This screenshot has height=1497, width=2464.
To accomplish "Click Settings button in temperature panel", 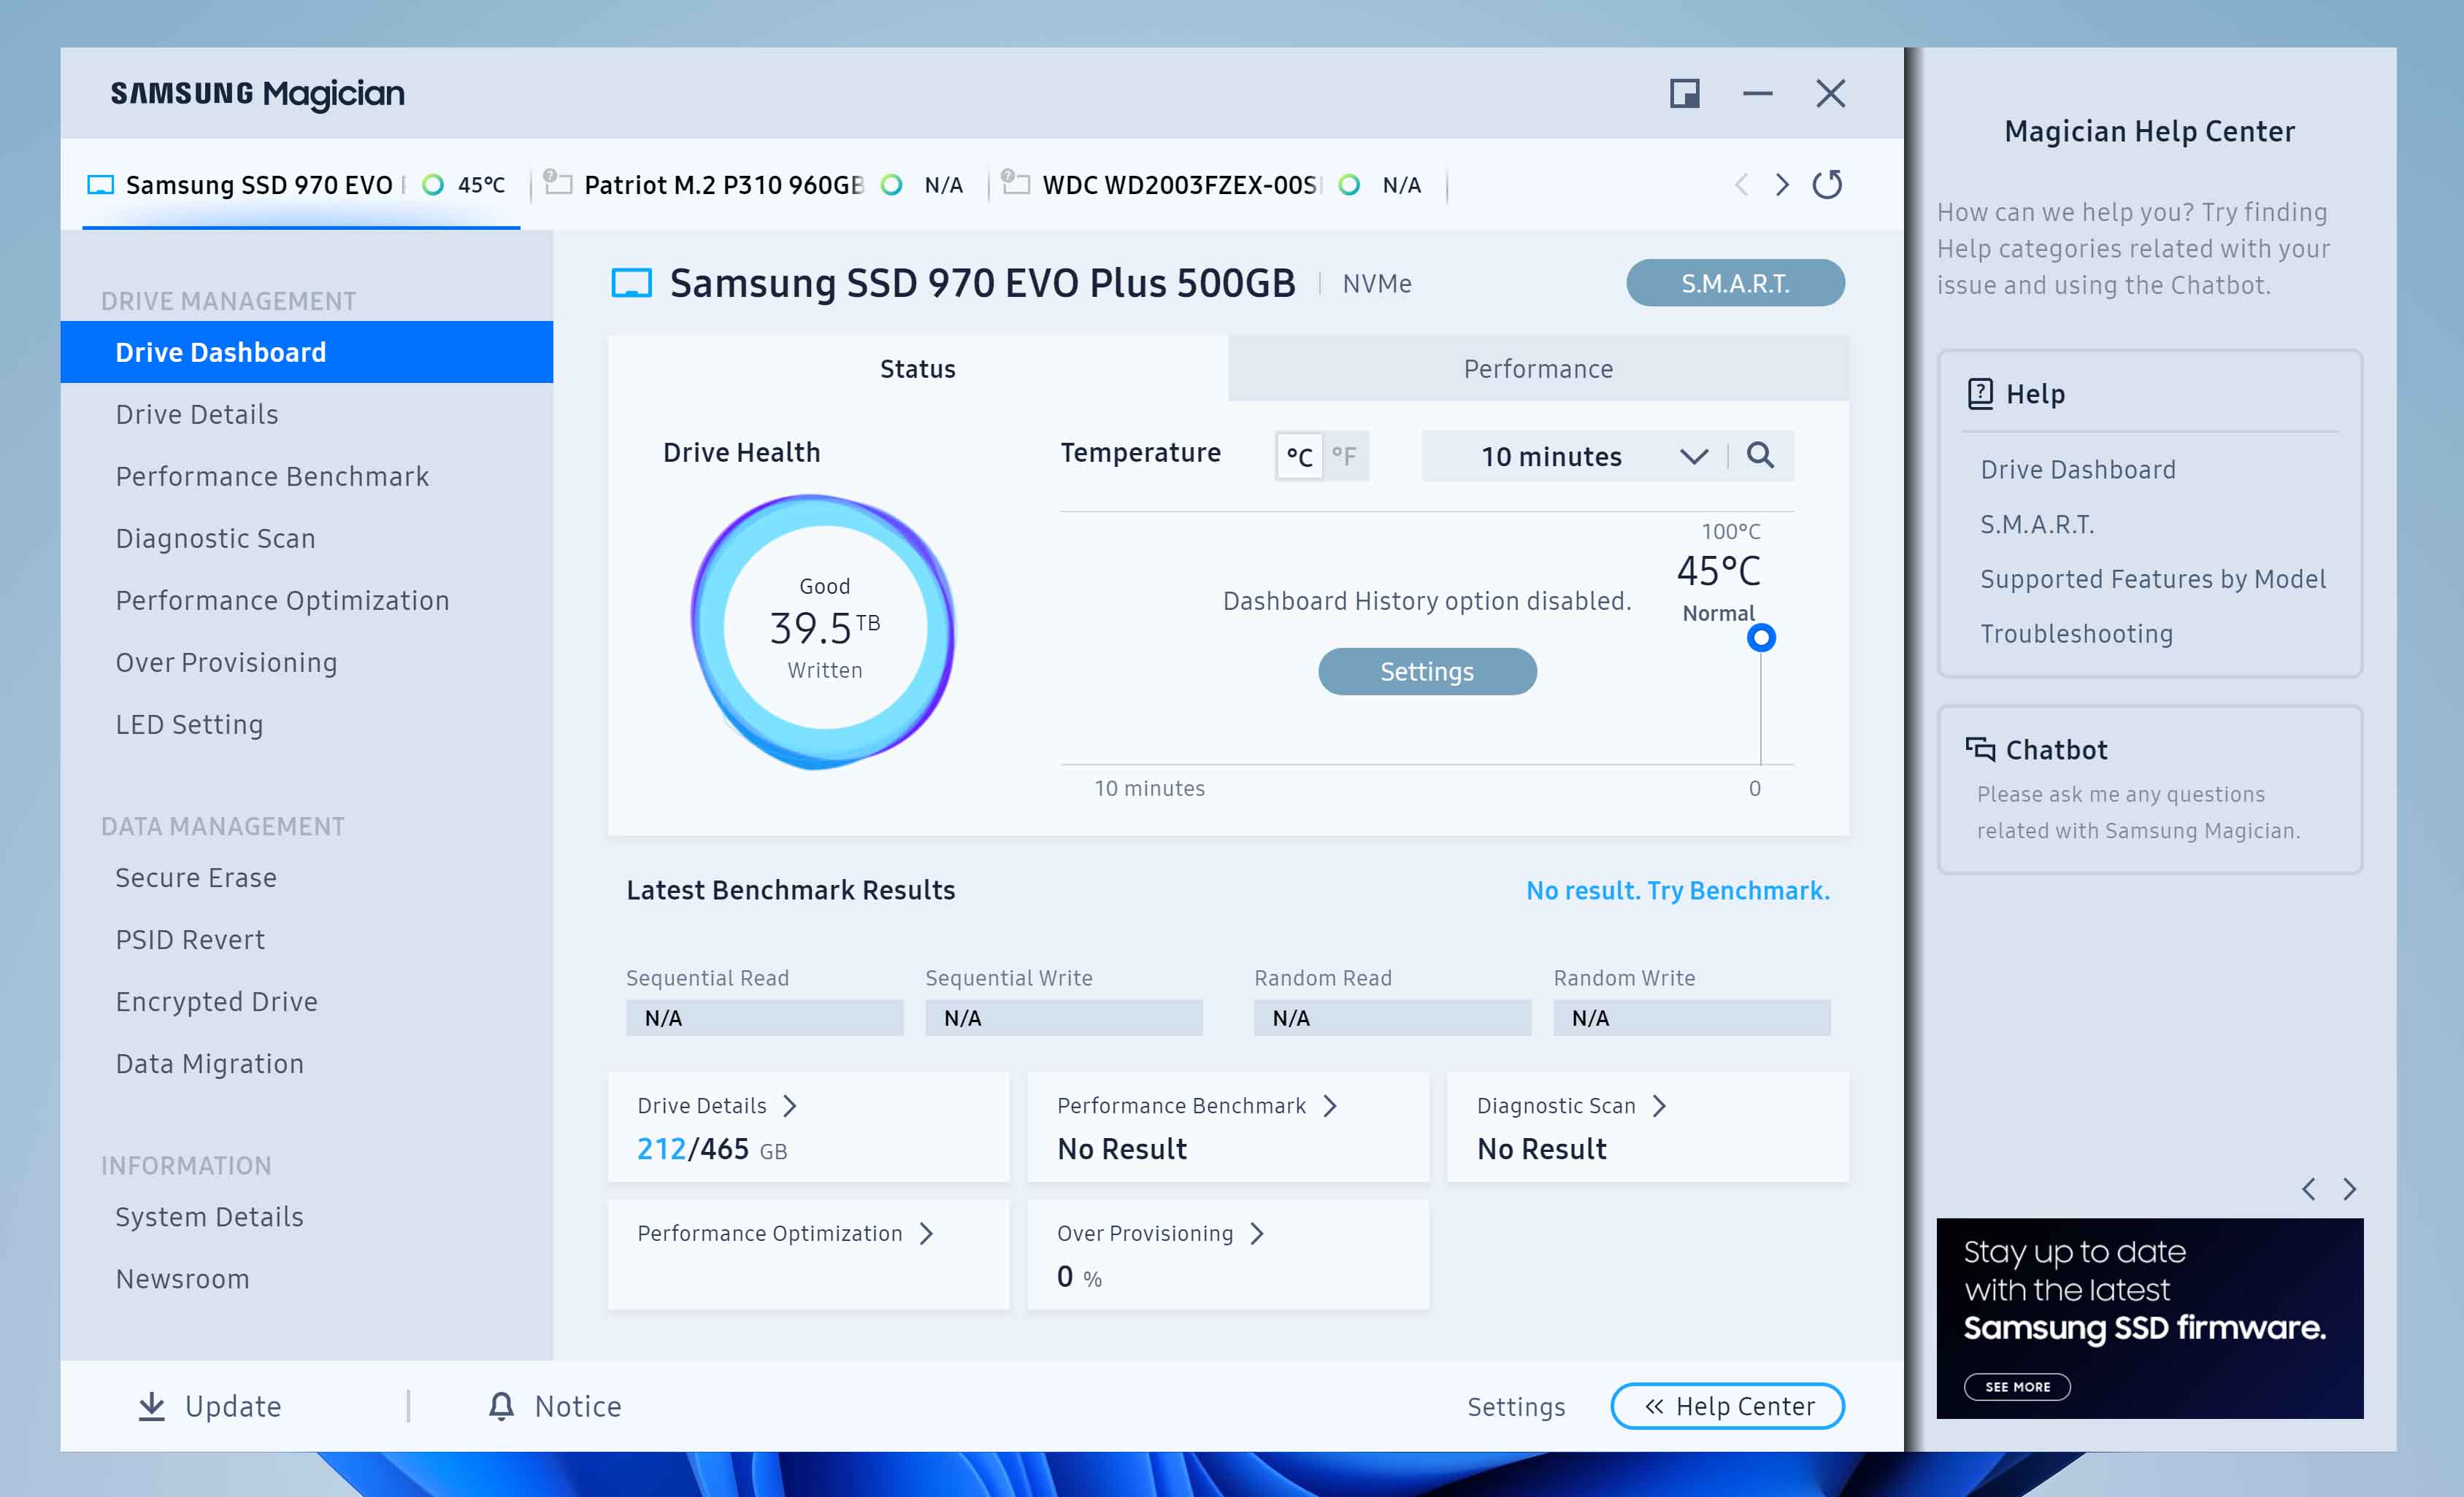I will pos(1426,670).
